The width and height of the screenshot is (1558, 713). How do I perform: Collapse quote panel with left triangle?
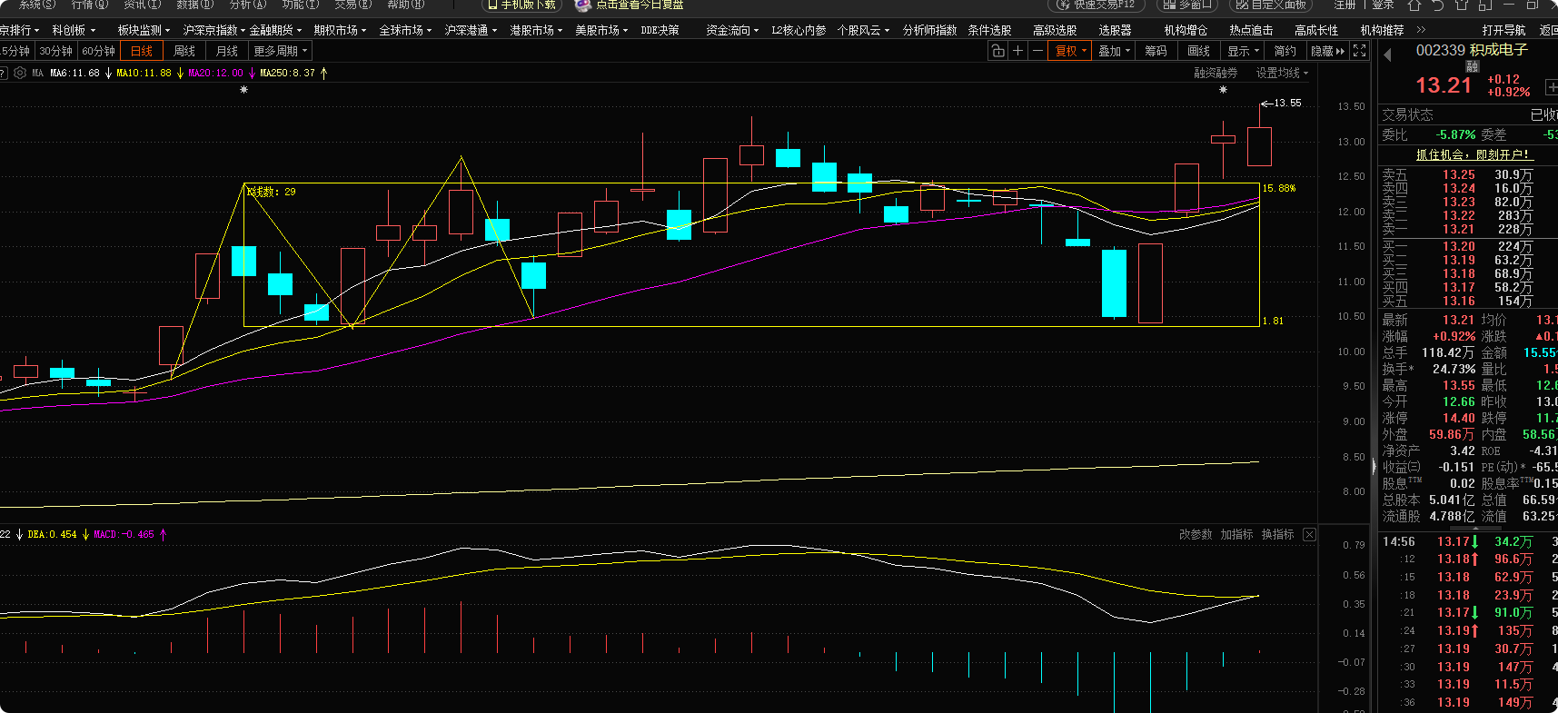pyautogui.click(x=1387, y=55)
